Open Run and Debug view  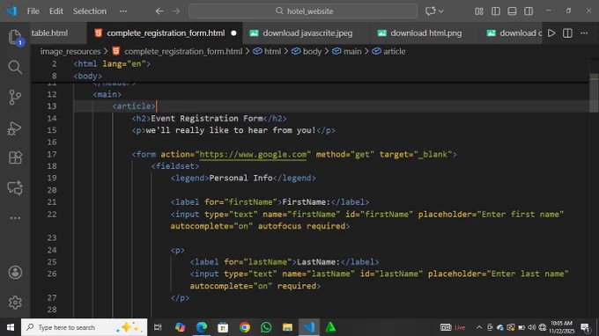pyautogui.click(x=15, y=128)
